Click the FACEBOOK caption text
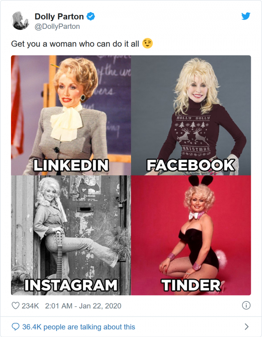Viewport: 262px width, 337px height. [191, 165]
